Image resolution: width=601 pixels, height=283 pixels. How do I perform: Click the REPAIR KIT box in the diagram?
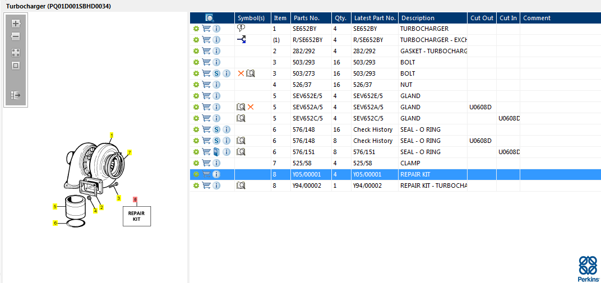click(x=137, y=216)
